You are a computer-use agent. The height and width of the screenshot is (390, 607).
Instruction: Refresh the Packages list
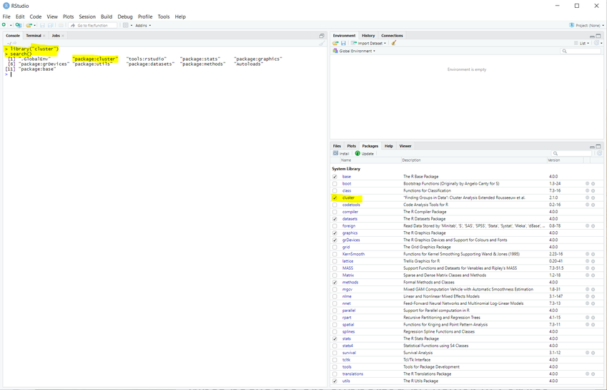click(x=599, y=153)
